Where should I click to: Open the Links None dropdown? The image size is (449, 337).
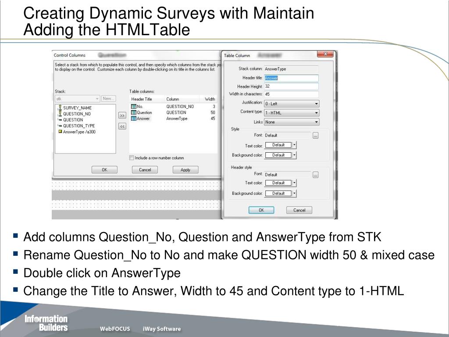pos(292,122)
